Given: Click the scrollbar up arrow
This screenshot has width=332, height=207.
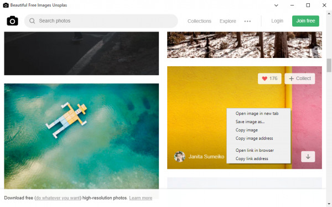Looking at the screenshot, I should point(329,13).
